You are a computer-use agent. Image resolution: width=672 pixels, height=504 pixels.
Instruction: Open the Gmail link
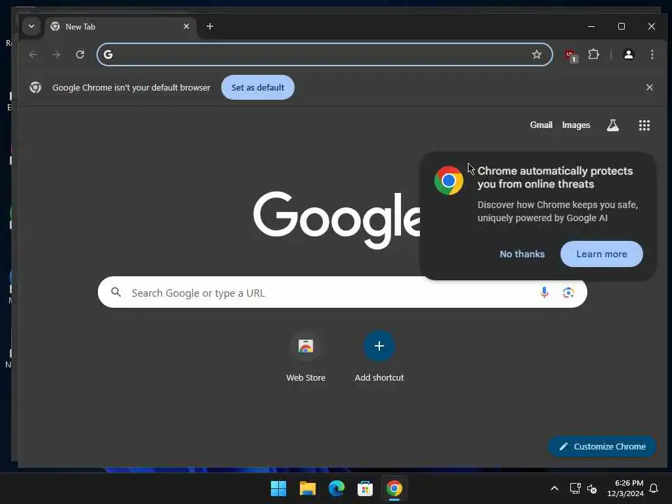point(541,125)
